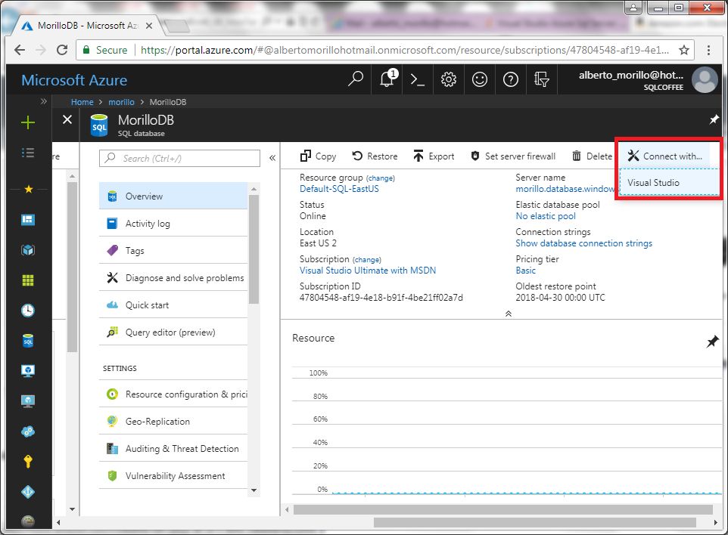The height and width of the screenshot is (535, 728).
Task: Open the Basic pricing tier link
Action: [x=526, y=271]
